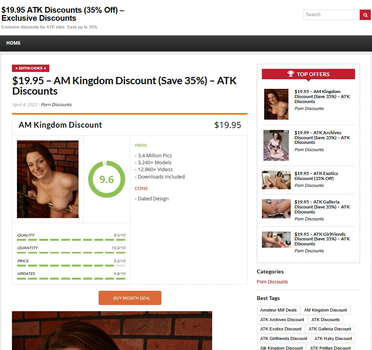Open the Porn Discounts link under post date

[x=56, y=105]
